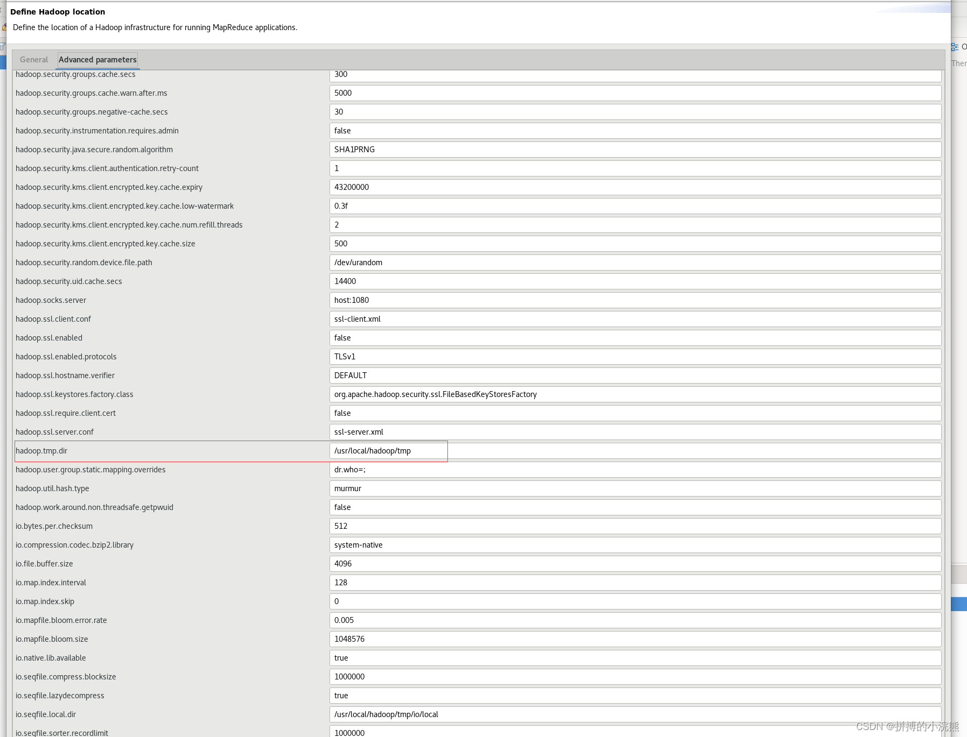Click hadoop.ssl.hostname.verifier label
This screenshot has width=967, height=737.
pyautogui.click(x=65, y=375)
